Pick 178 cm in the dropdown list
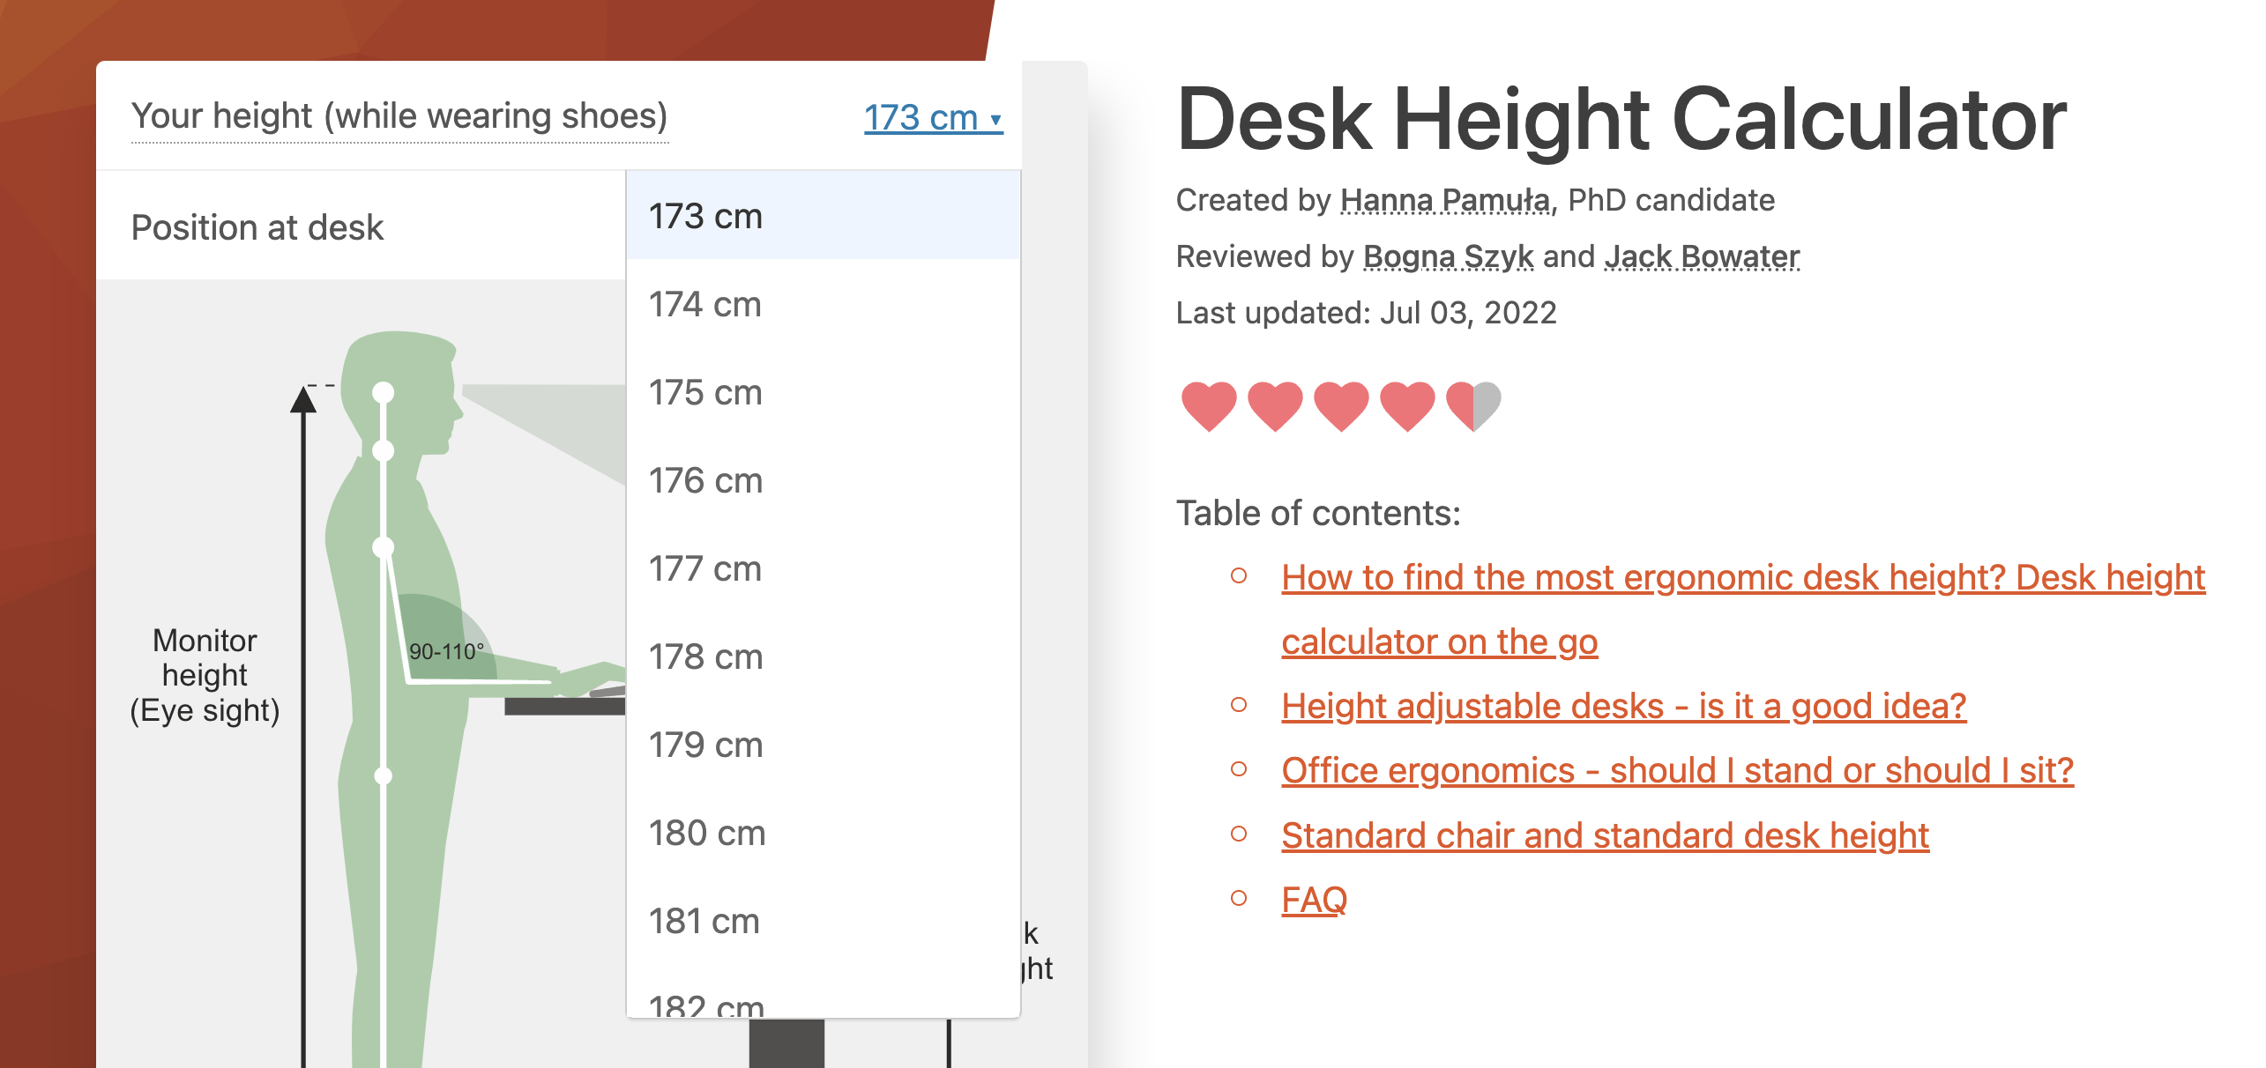Viewport: 2266px width, 1068px height. [705, 657]
